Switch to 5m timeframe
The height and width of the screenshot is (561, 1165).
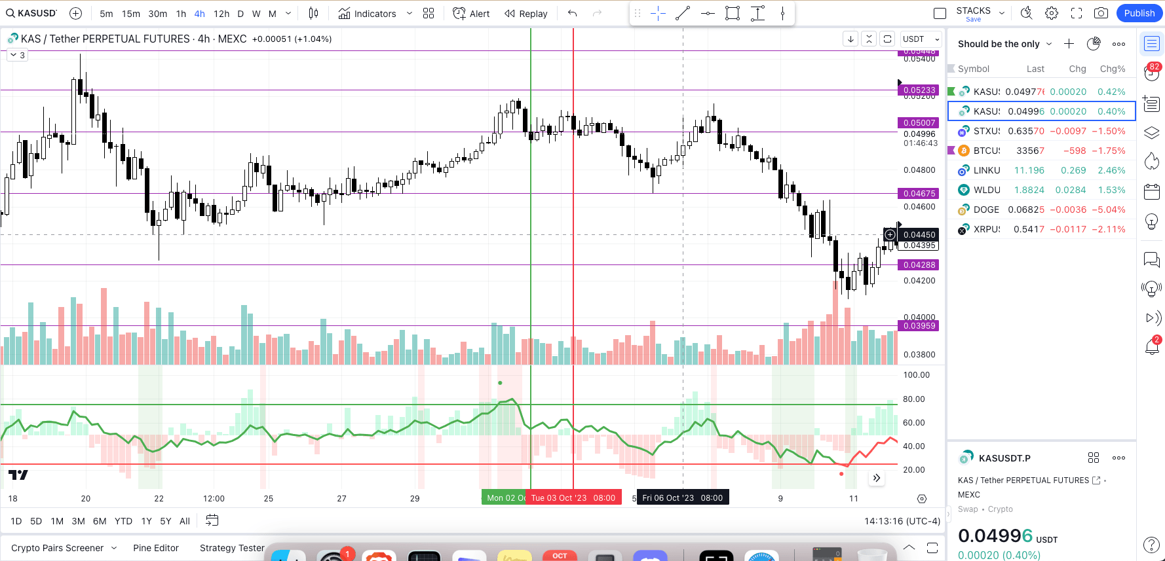106,14
